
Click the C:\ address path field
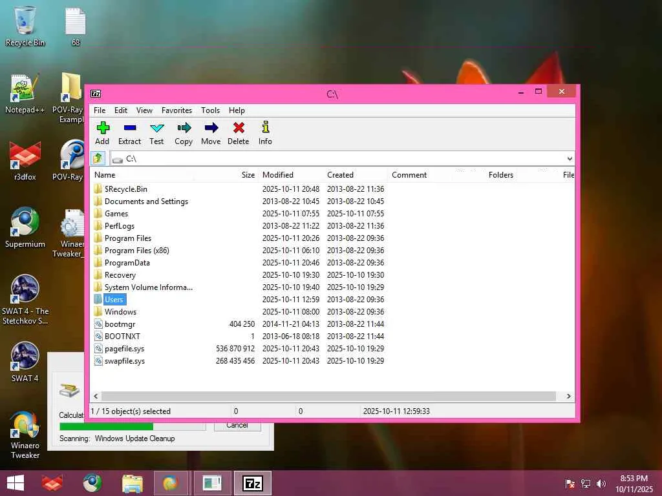[x=337, y=159]
